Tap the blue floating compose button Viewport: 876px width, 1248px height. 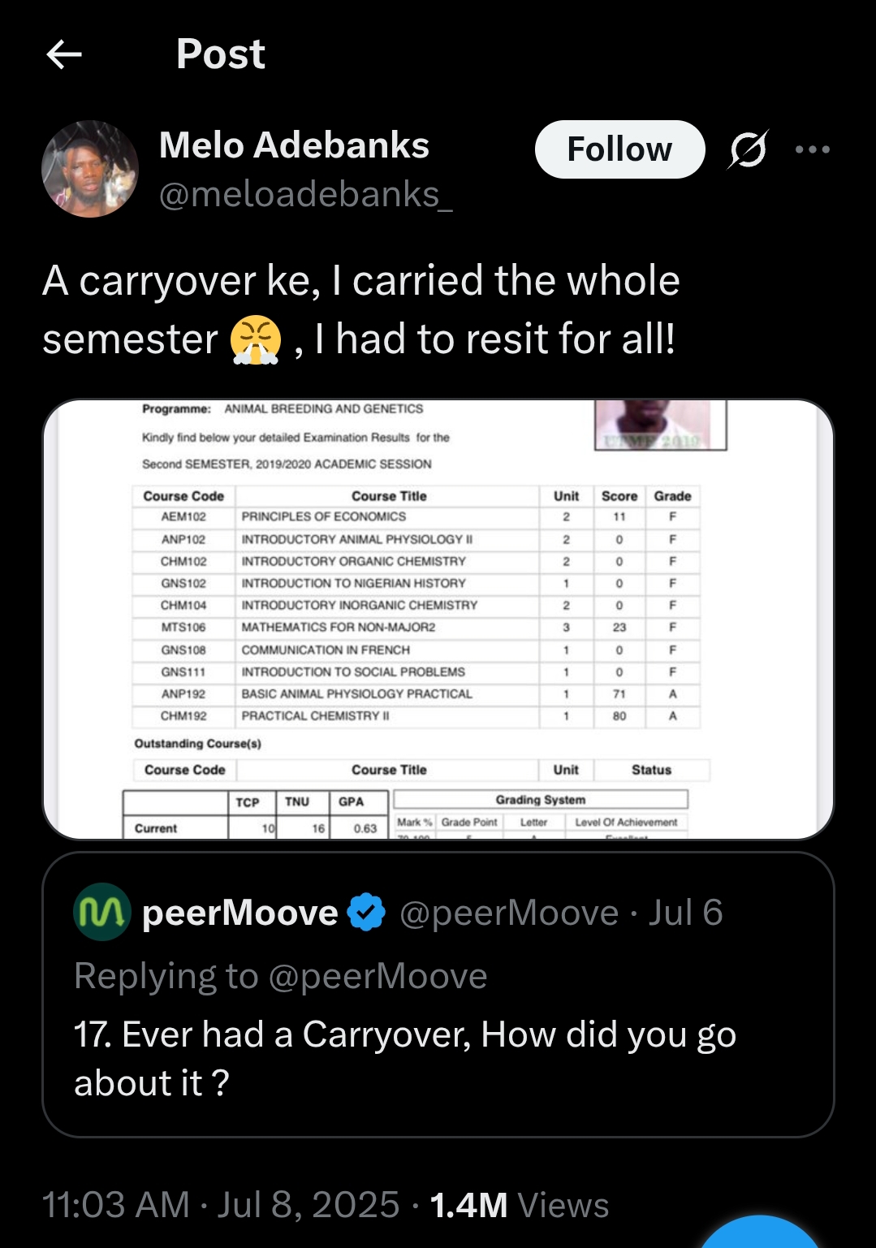759,1236
